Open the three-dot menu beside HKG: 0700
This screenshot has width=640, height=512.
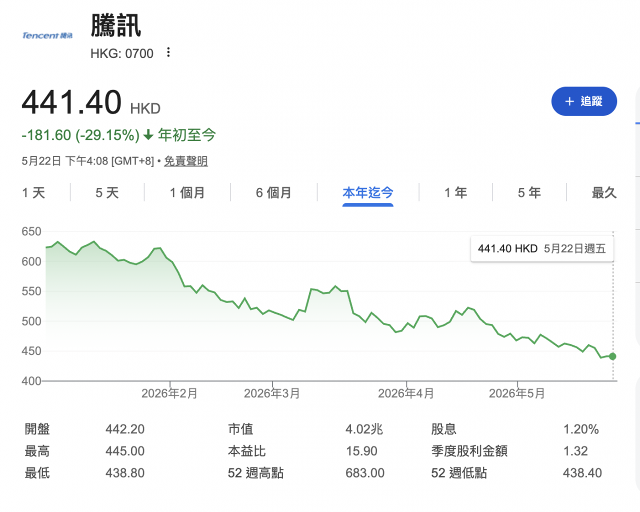point(168,52)
